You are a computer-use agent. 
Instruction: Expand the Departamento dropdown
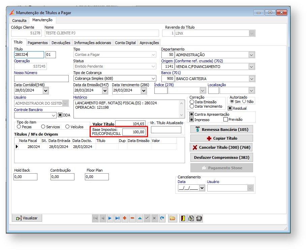(251, 55)
